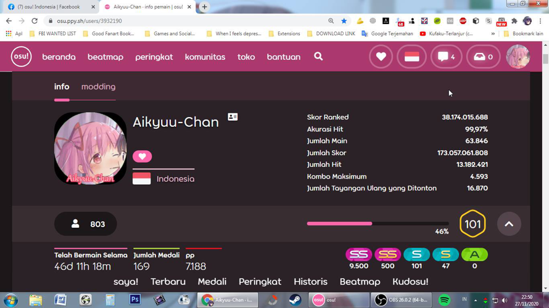Open the Windows Start button

(10, 300)
